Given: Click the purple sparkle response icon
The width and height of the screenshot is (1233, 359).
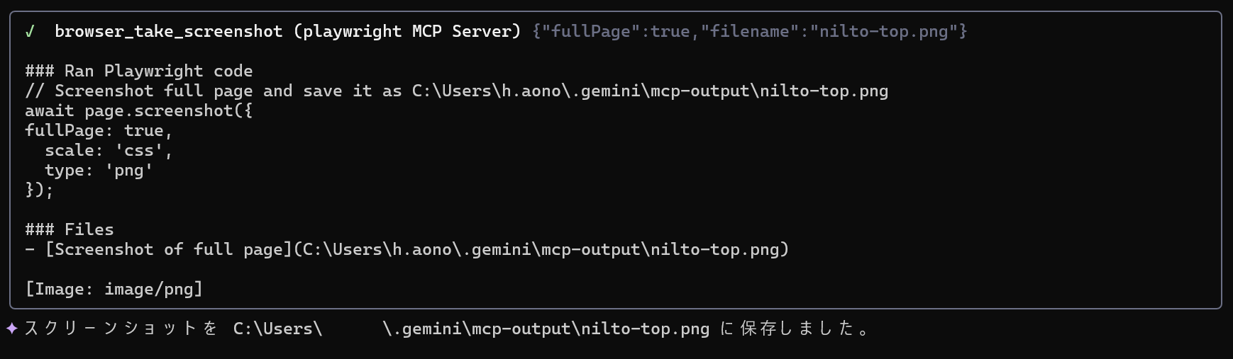Looking at the screenshot, I should pos(12,329).
